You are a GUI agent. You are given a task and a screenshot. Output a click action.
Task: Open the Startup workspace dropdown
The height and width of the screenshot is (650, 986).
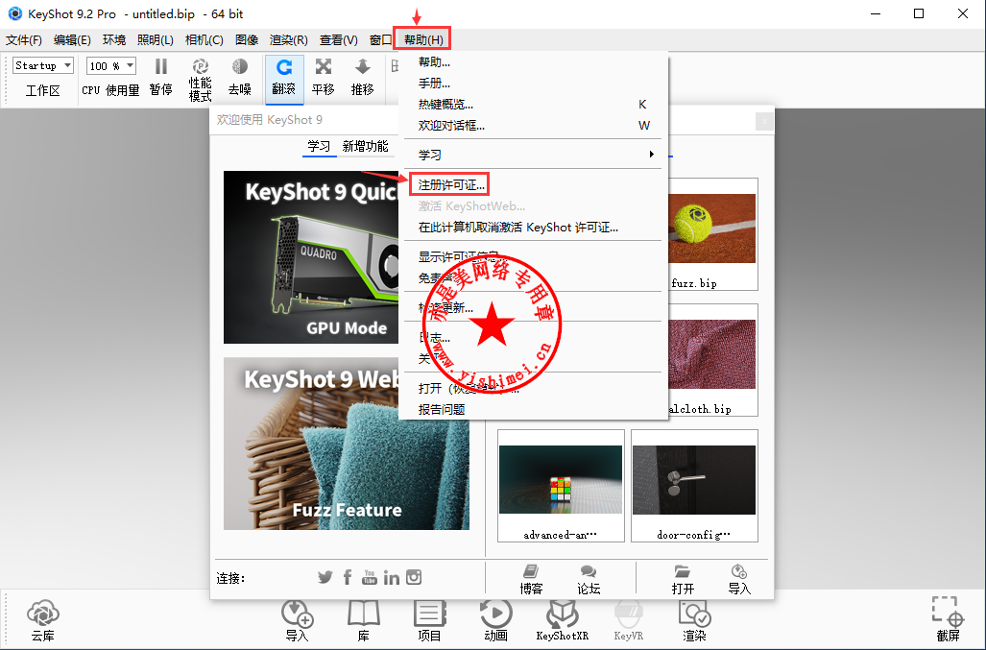[x=43, y=65]
